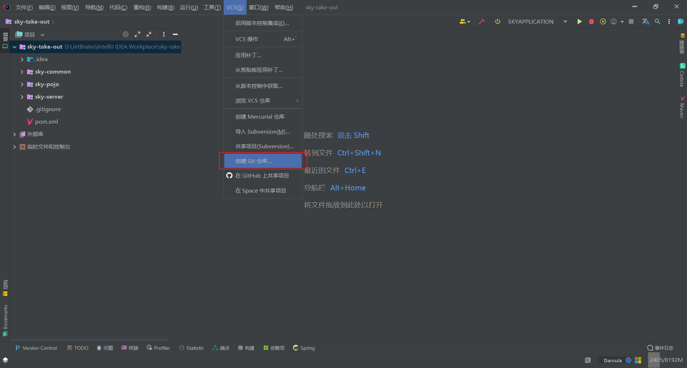Open the 依赖项 dependencies tab
The width and height of the screenshot is (687, 368).
(274, 348)
